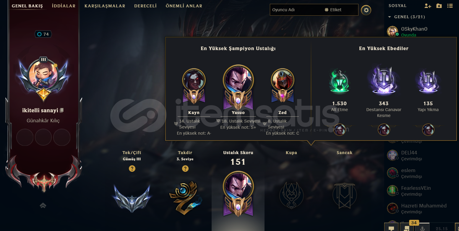Switch to the İddialar tab
This screenshot has width=459, height=231.
(64, 6)
